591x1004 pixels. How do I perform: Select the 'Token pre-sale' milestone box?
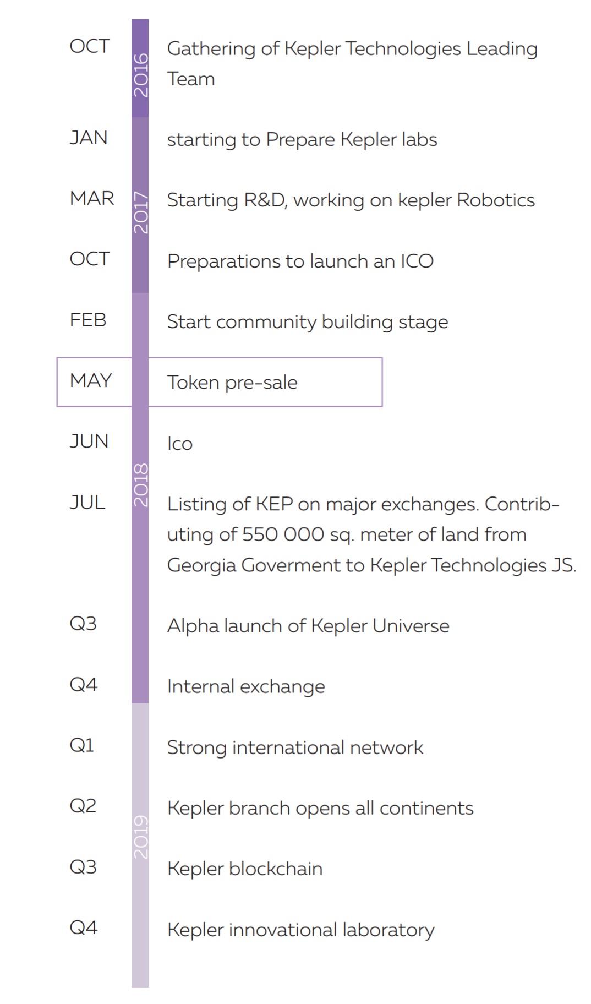(265, 382)
